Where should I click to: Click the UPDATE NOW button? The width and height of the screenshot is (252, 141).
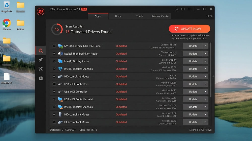click(x=190, y=29)
